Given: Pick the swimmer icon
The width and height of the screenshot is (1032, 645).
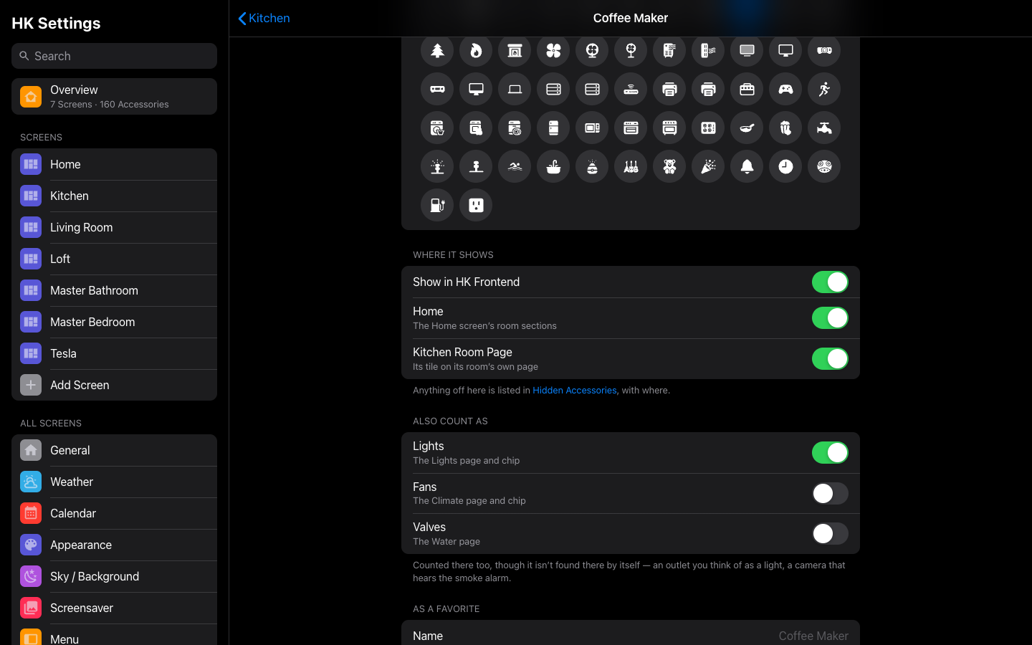Looking at the screenshot, I should 515,166.
